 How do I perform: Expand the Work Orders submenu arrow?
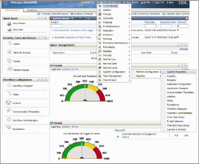pyautogui.click(x=130, y=80)
